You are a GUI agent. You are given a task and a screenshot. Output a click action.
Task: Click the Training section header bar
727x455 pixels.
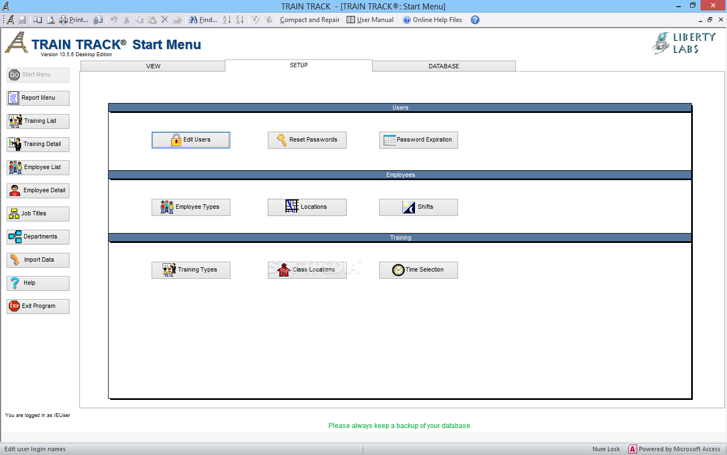click(400, 237)
